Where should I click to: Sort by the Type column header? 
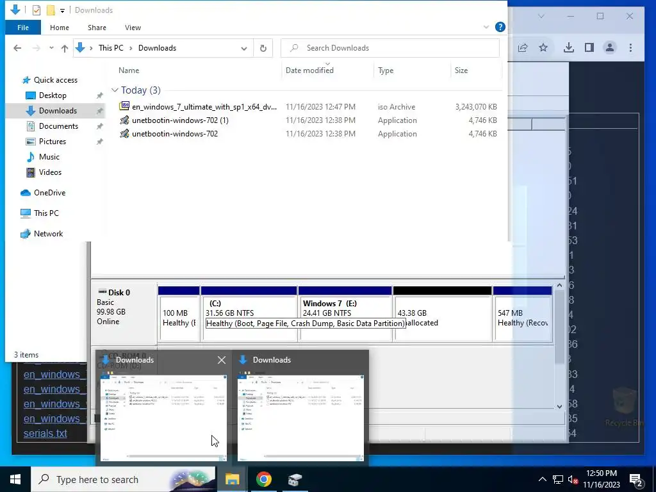click(385, 70)
